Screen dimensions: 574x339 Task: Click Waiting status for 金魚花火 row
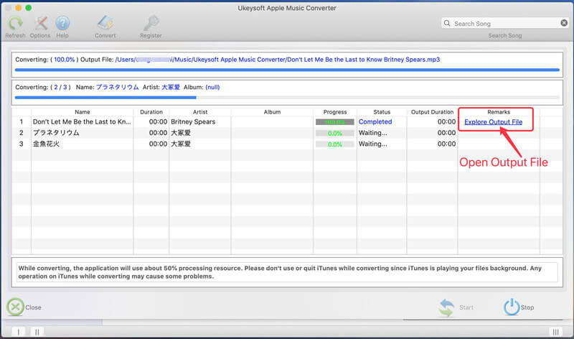click(x=372, y=144)
